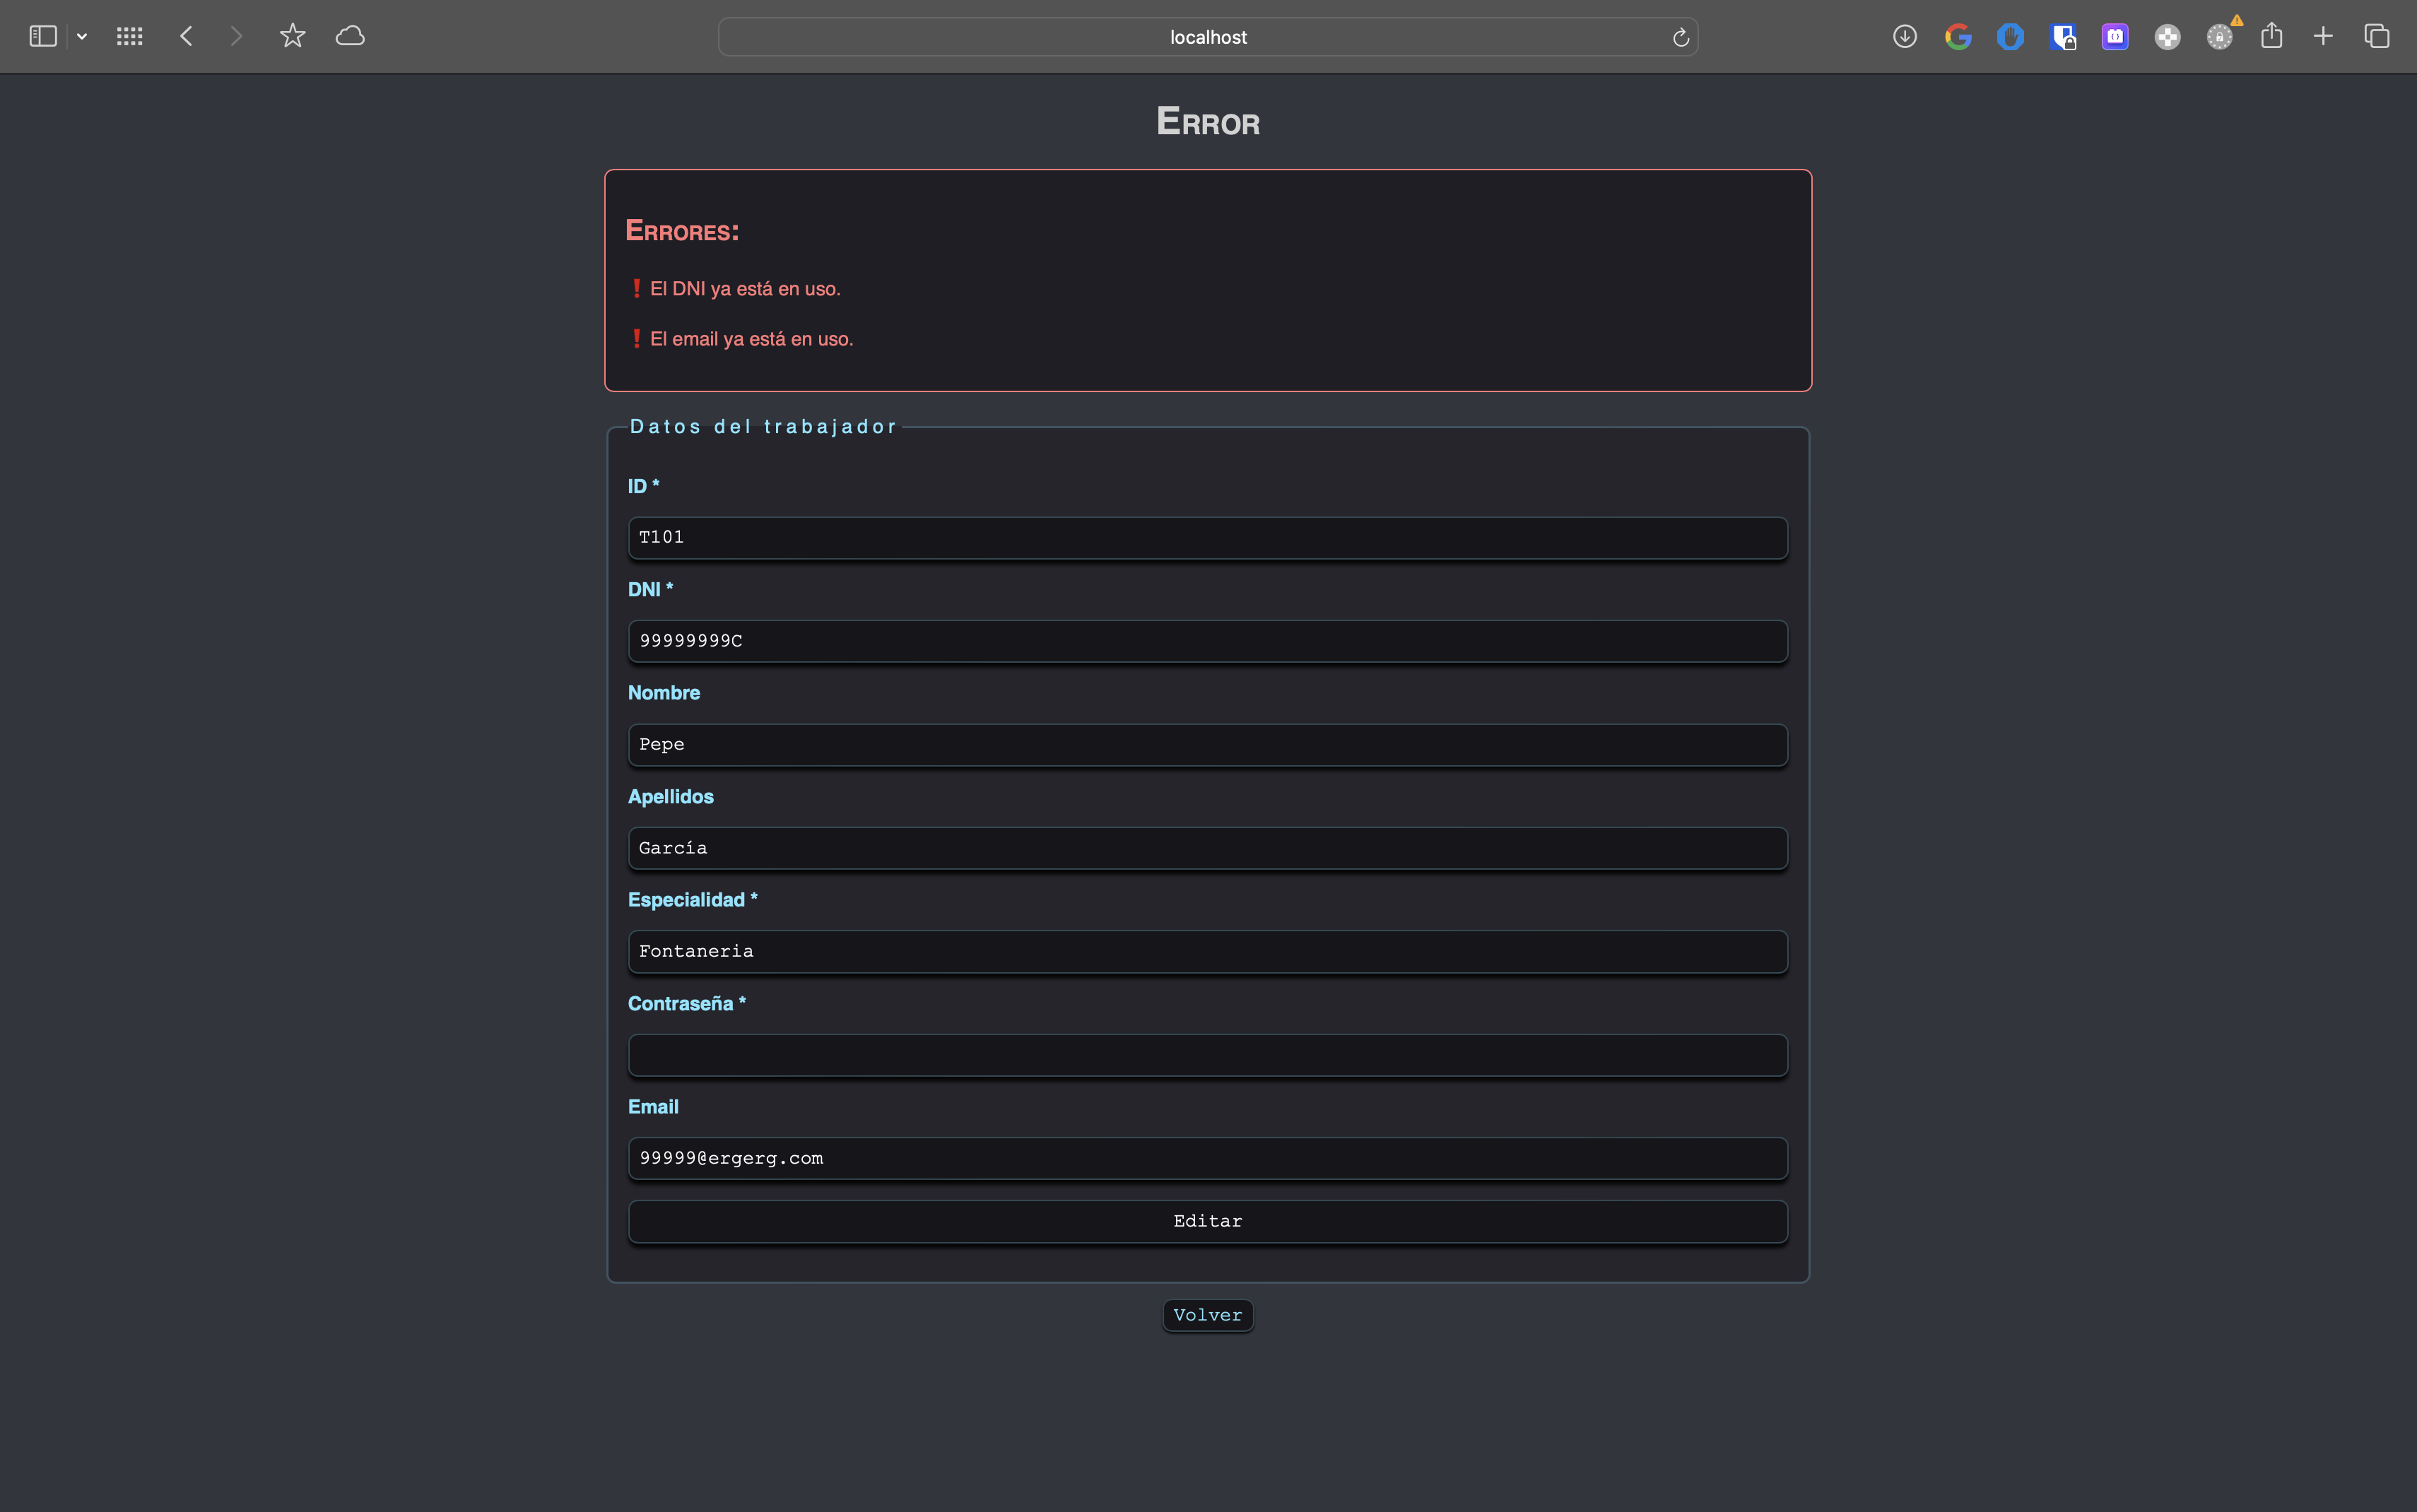Click the Apellidos label
Screen dimensions: 2417x1512
671,797
